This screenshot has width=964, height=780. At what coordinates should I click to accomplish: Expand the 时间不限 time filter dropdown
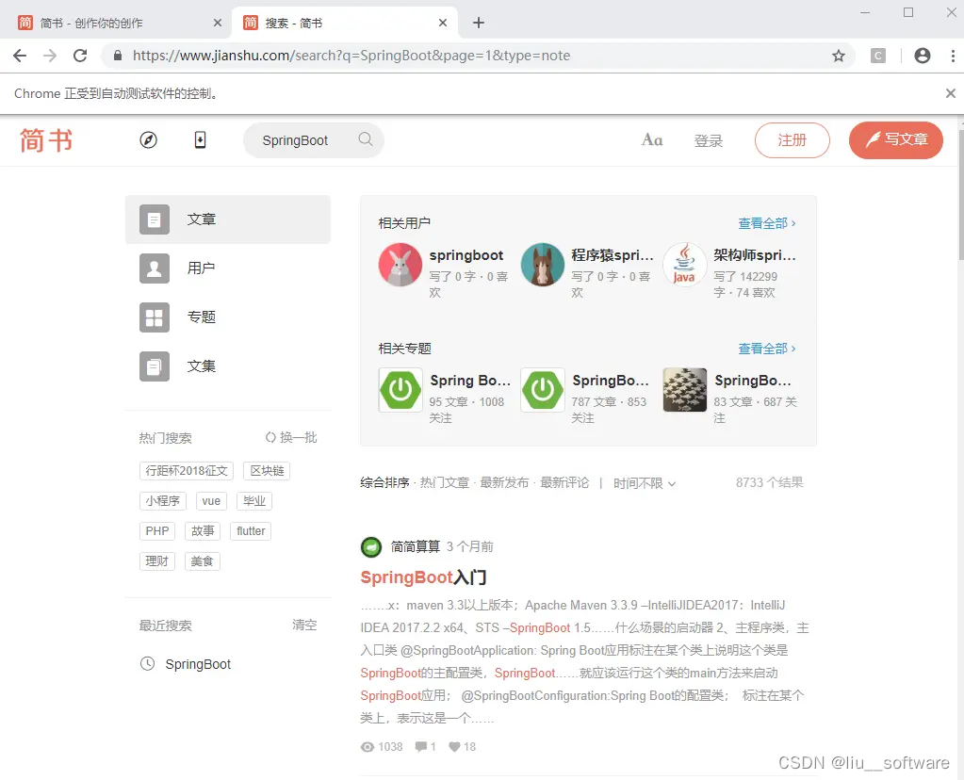[645, 484]
